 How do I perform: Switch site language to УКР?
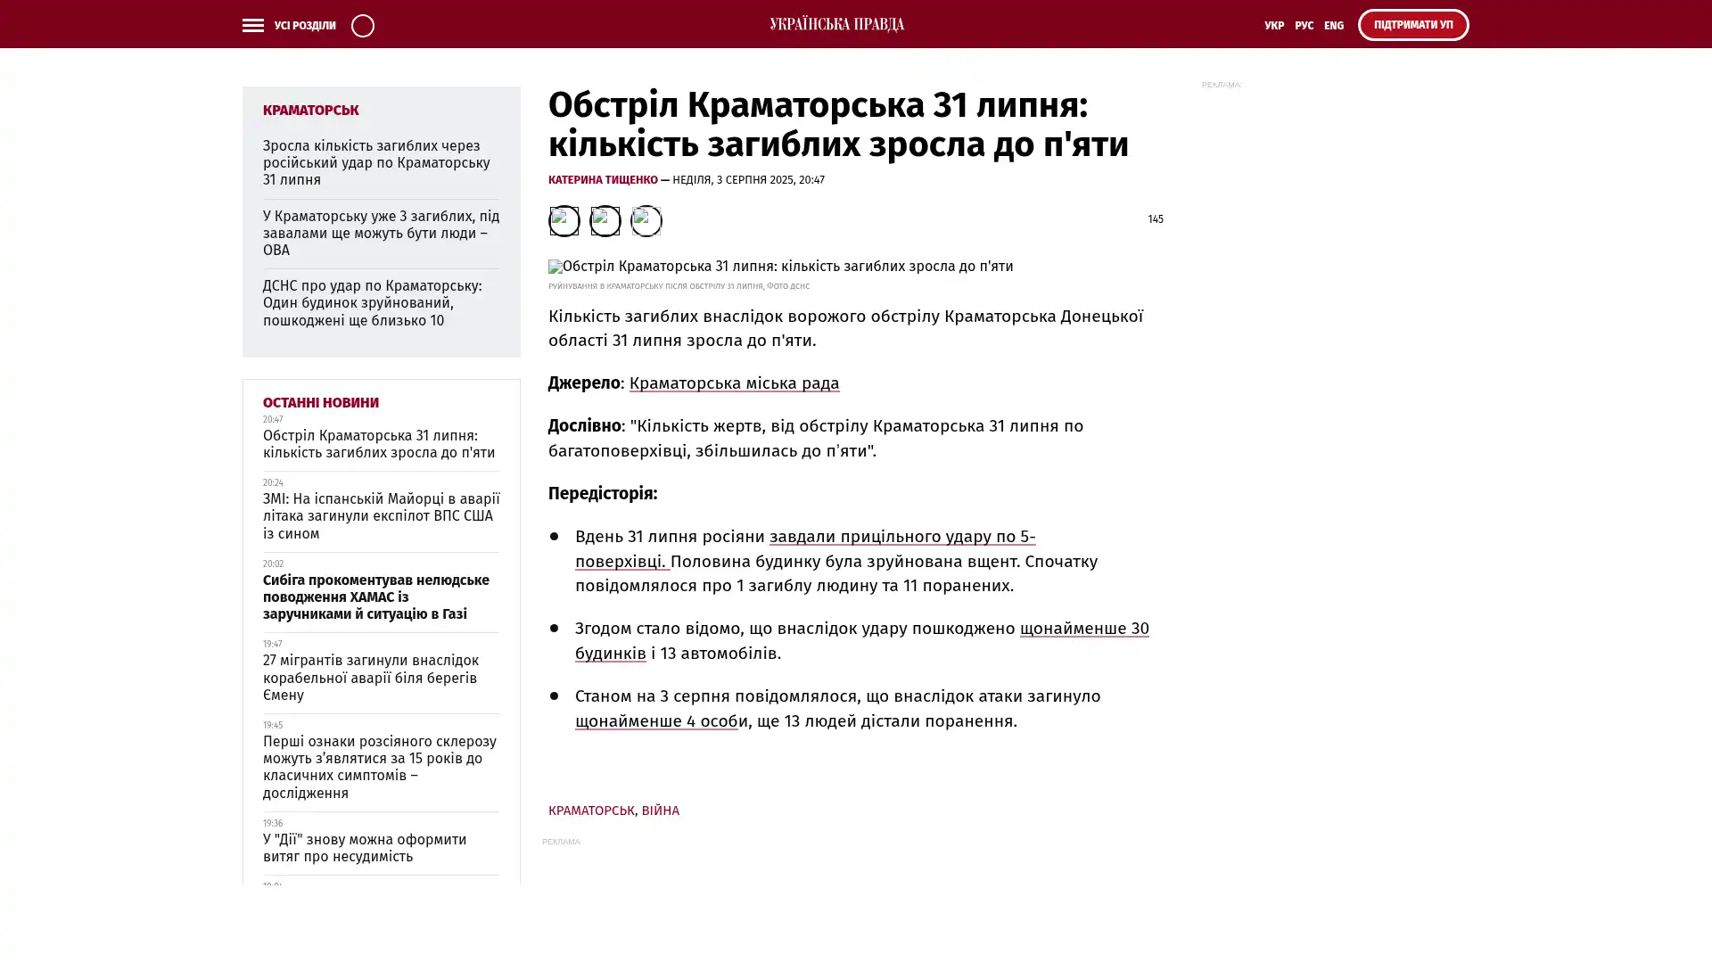point(1273,26)
